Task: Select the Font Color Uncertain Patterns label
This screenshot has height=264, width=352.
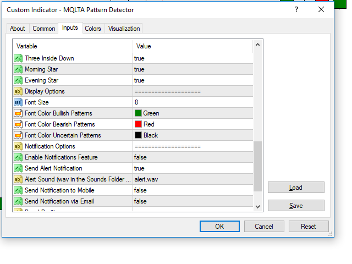Action: tap(63, 135)
